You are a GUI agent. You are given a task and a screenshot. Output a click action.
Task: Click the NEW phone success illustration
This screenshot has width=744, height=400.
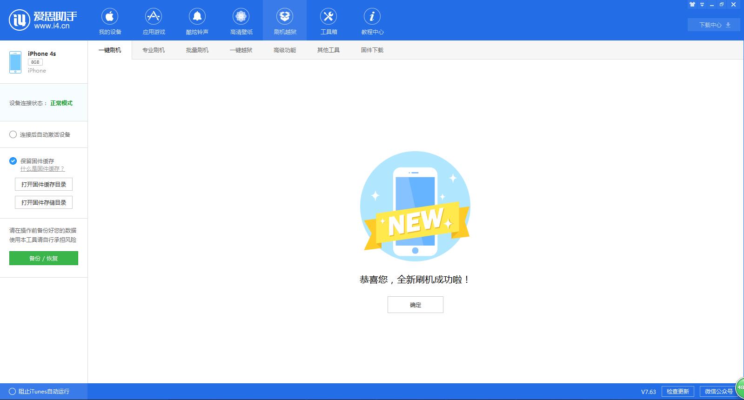click(415, 206)
